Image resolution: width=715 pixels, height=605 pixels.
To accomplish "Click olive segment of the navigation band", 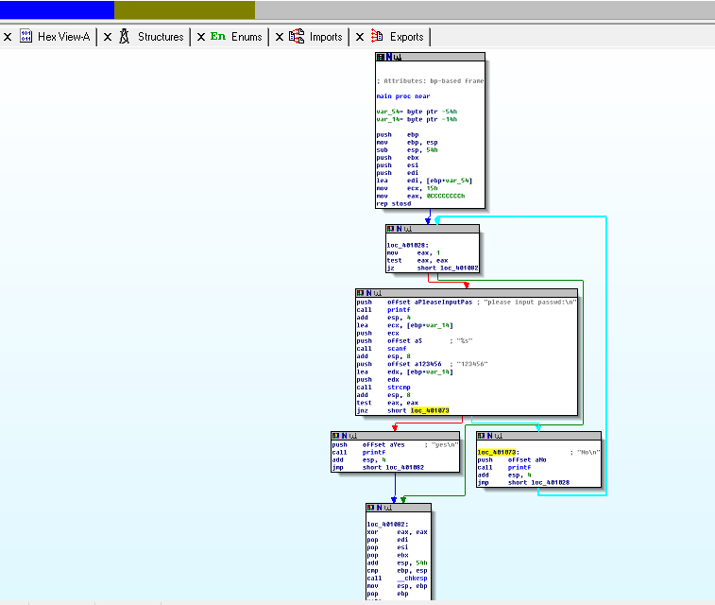I will click(184, 9).
